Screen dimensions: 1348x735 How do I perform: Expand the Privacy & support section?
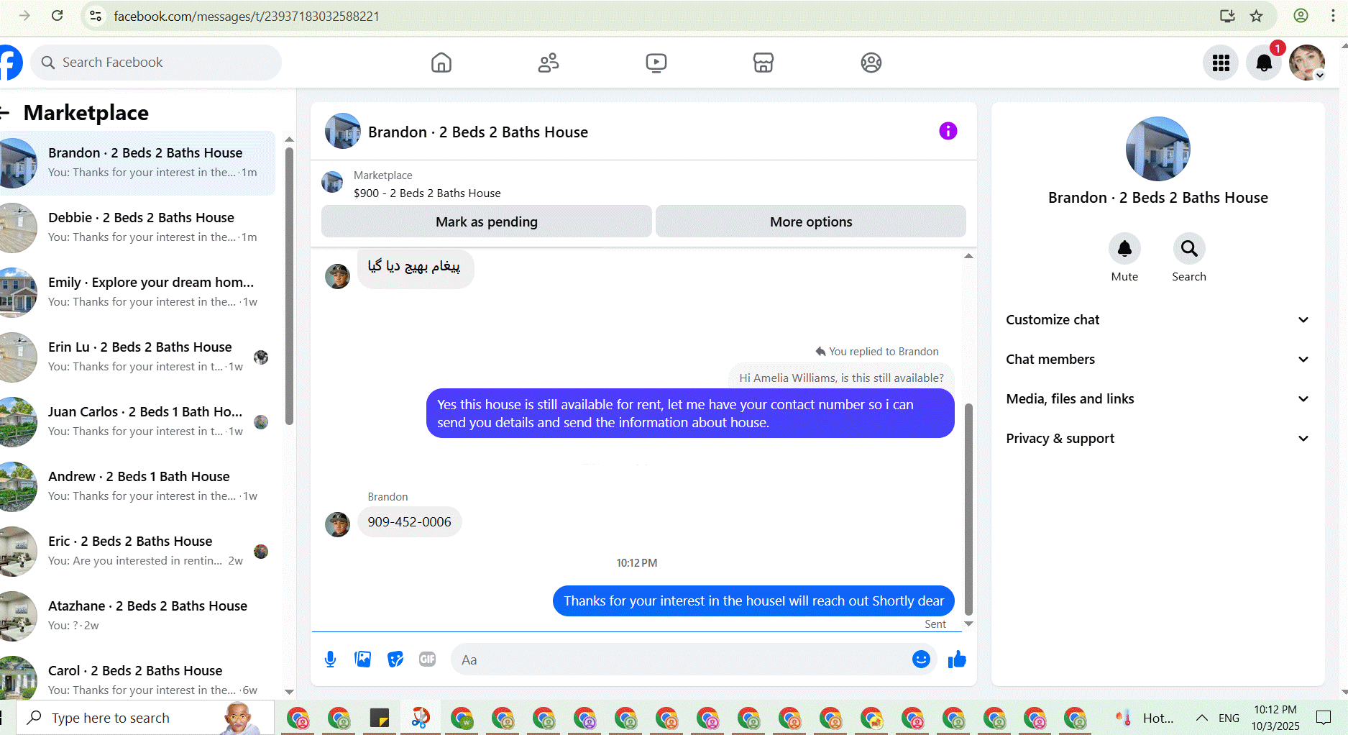tap(1157, 439)
